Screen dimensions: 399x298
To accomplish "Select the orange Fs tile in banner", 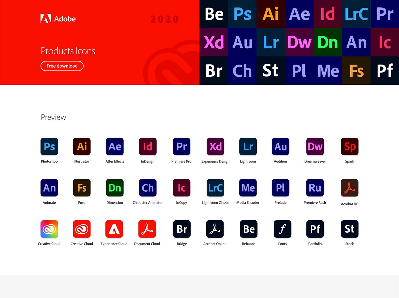I will (356, 71).
